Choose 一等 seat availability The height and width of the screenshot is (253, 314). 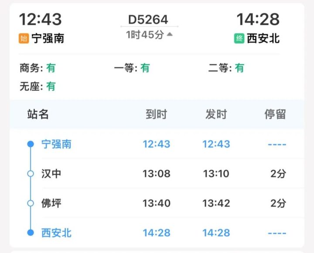132,68
